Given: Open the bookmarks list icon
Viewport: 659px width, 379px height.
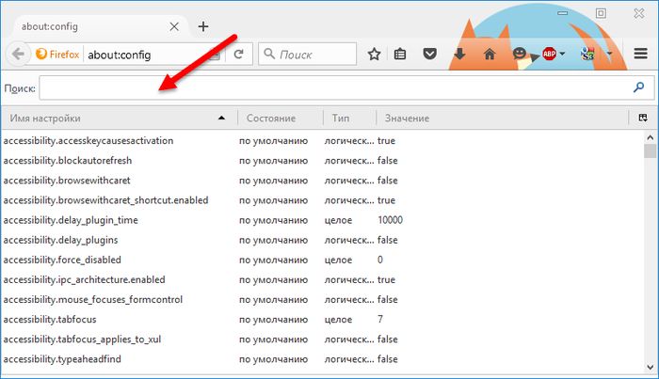Looking at the screenshot, I should pyautogui.click(x=400, y=55).
